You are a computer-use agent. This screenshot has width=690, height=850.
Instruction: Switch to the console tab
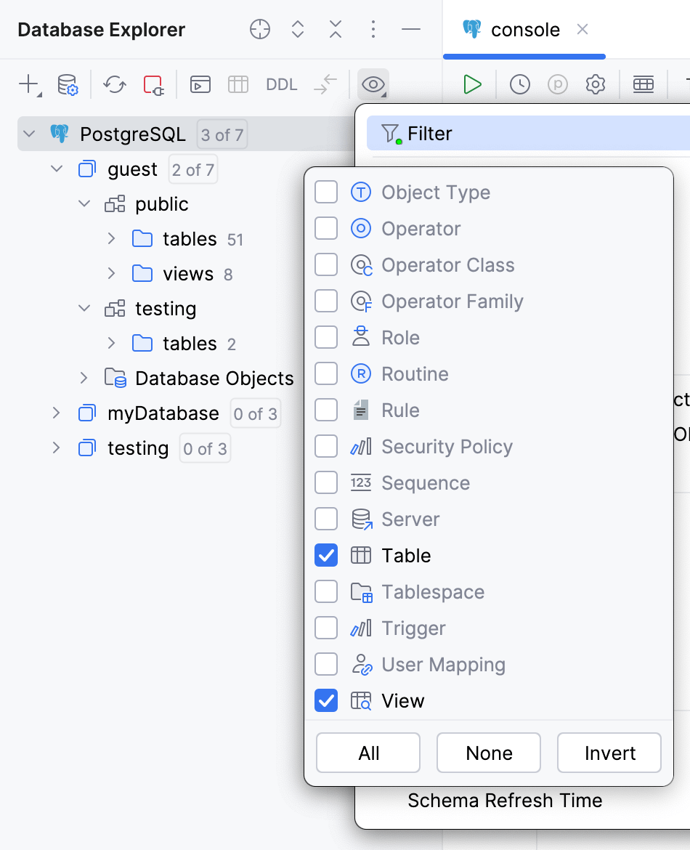coord(524,30)
